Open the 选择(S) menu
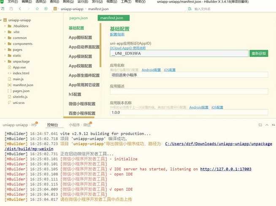Viewport: 276px width, 206px height. click(x=41, y=2)
